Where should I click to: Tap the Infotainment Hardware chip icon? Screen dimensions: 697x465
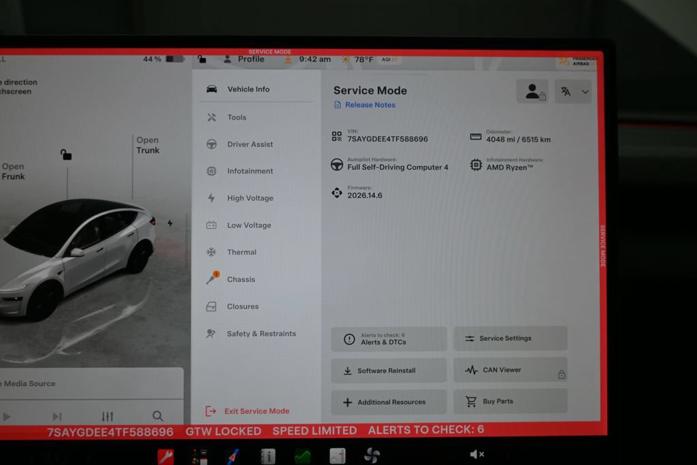point(476,165)
